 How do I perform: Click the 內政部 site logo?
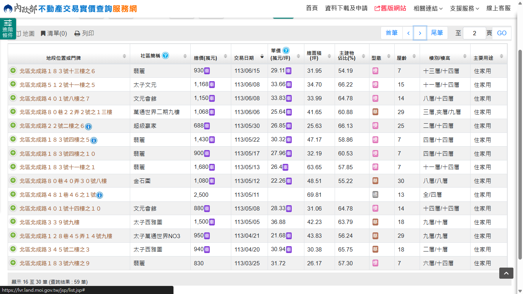click(x=70, y=8)
